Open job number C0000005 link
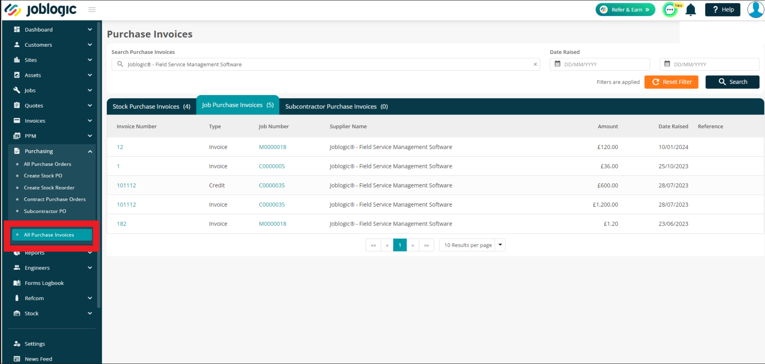Image resolution: width=765 pixels, height=364 pixels. click(x=272, y=166)
